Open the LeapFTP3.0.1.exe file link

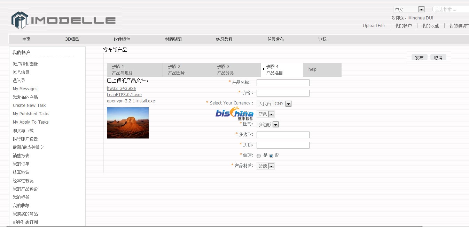pyautogui.click(x=124, y=95)
